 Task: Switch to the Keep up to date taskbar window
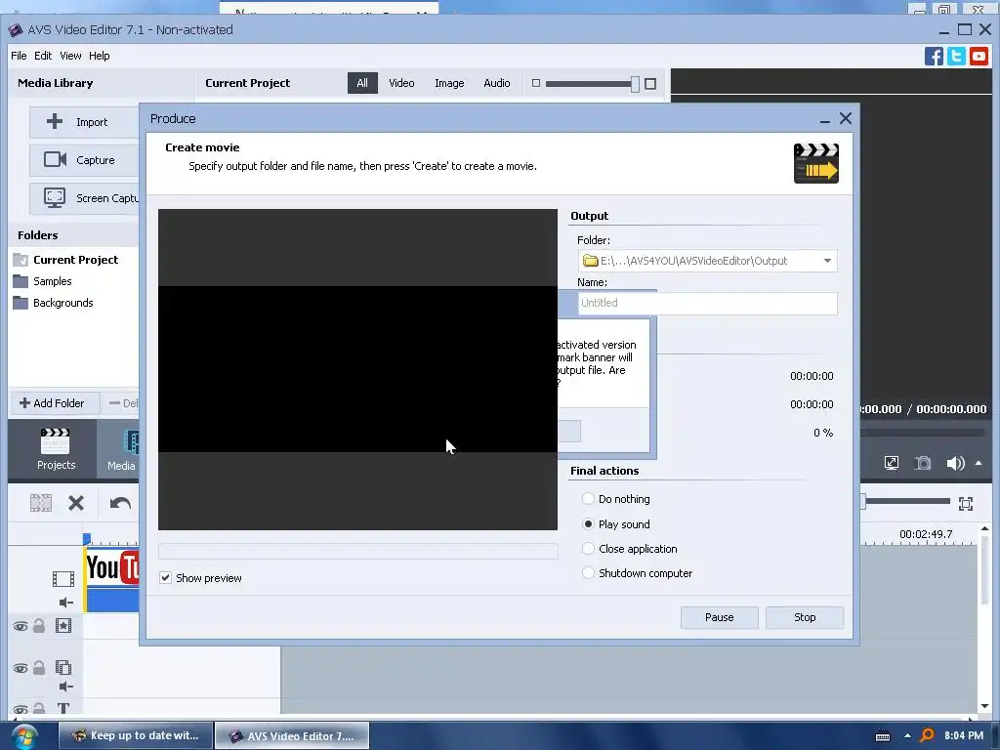(135, 735)
